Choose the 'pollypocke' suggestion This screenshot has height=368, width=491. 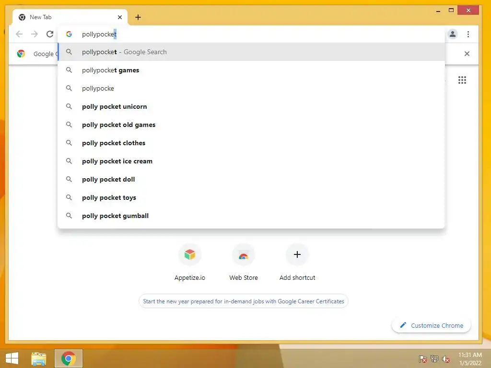(251, 88)
